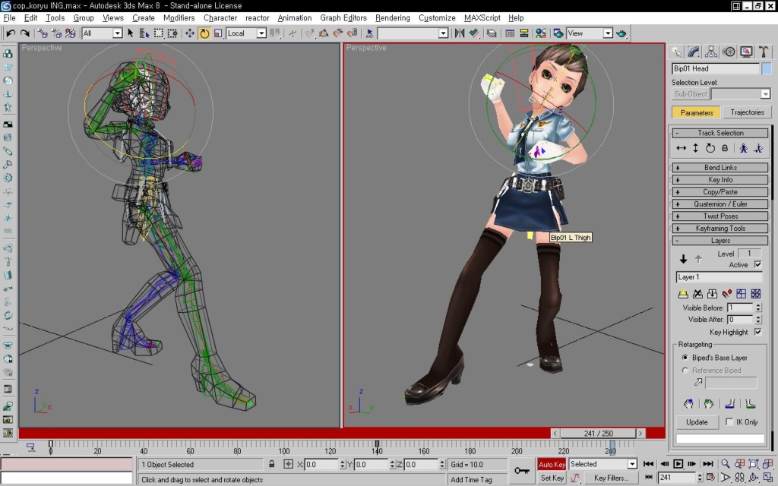Click the Play Animation button

click(678, 464)
